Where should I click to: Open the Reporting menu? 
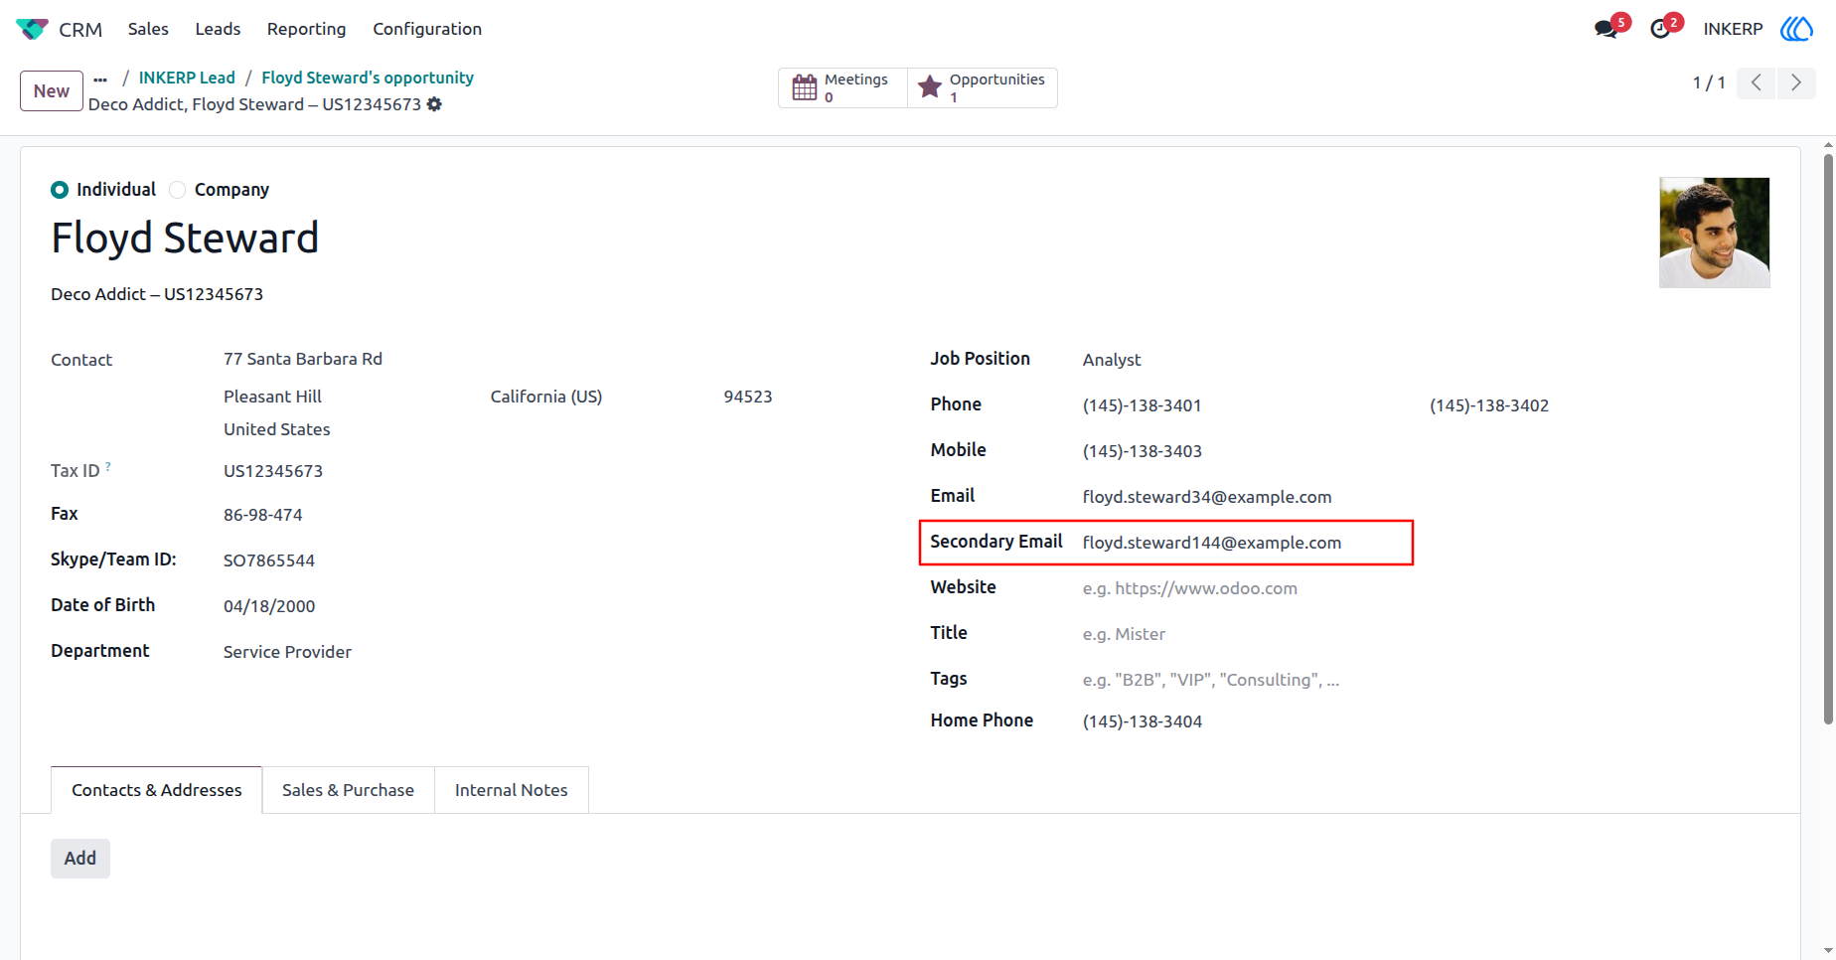click(306, 29)
